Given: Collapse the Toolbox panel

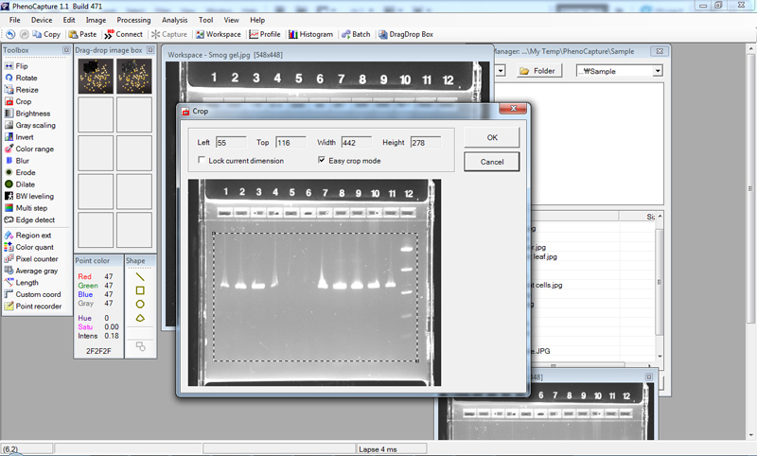Looking at the screenshot, I should 67,50.
